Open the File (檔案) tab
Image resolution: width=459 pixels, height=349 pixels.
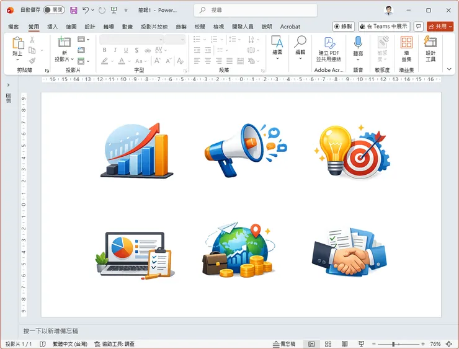click(x=13, y=27)
